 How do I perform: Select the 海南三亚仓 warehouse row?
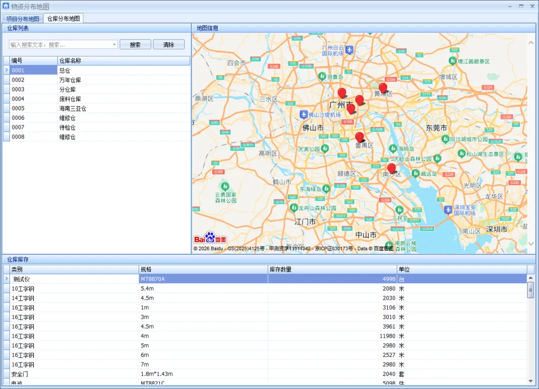(x=73, y=108)
